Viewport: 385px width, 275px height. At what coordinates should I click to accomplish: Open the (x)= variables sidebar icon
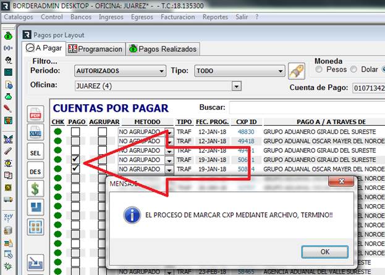[x=8, y=48]
